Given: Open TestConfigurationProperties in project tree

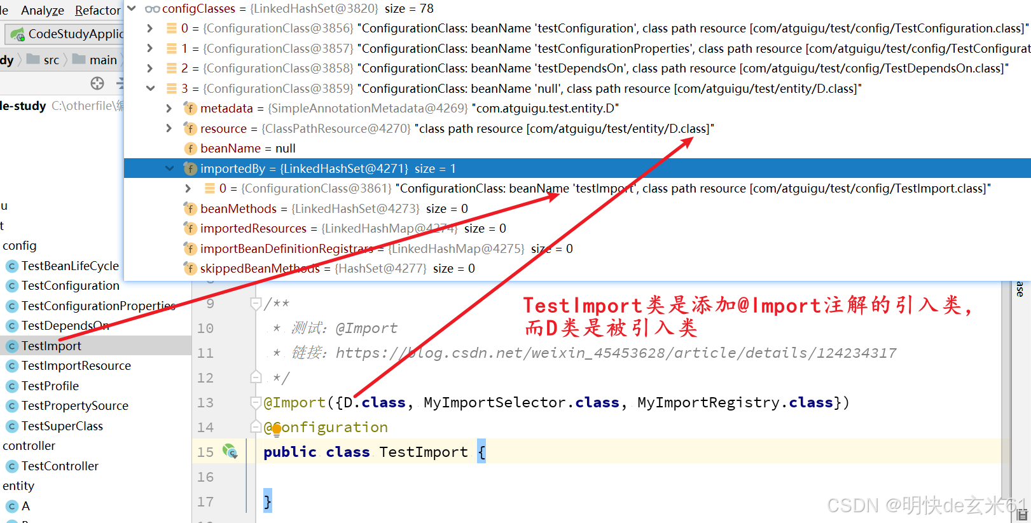Looking at the screenshot, I should point(99,306).
